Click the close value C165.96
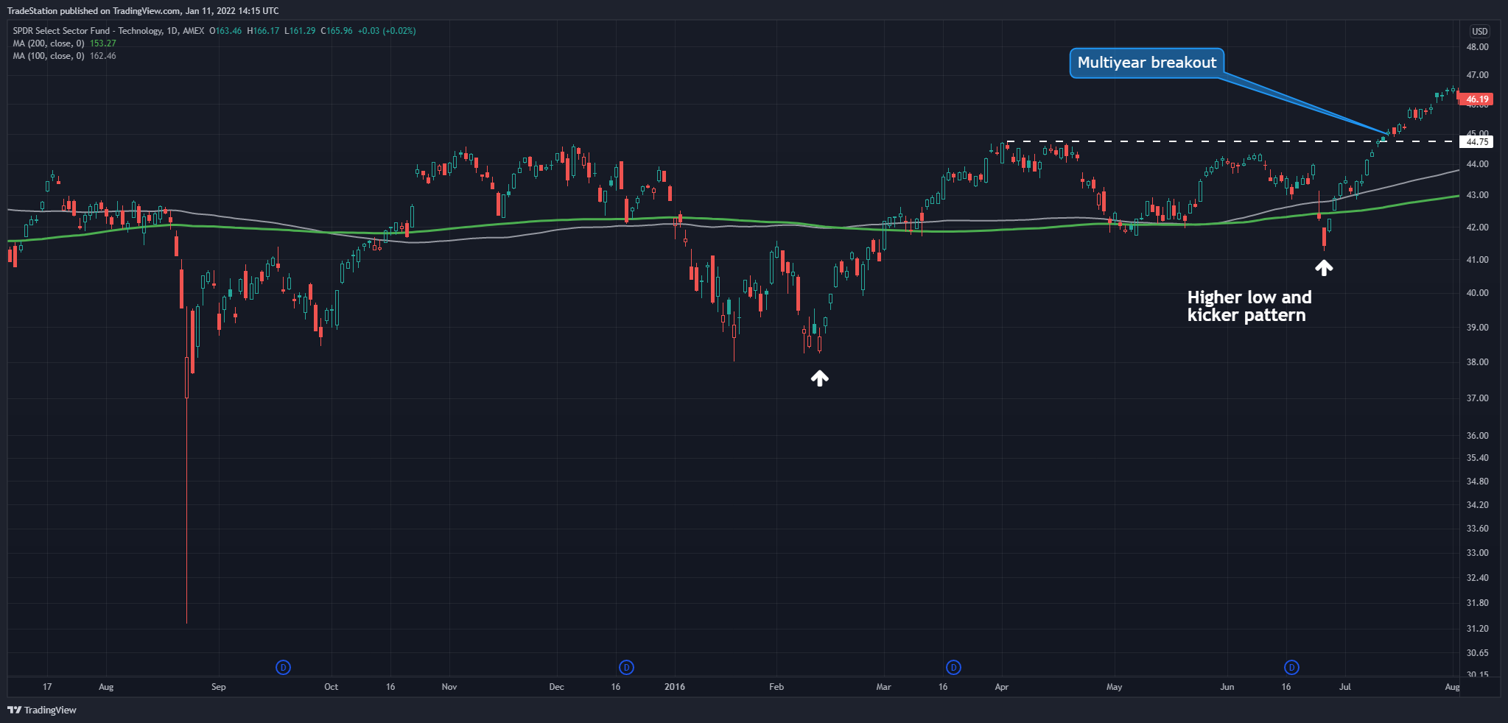Viewport: 1508px width, 723px height. [337, 31]
